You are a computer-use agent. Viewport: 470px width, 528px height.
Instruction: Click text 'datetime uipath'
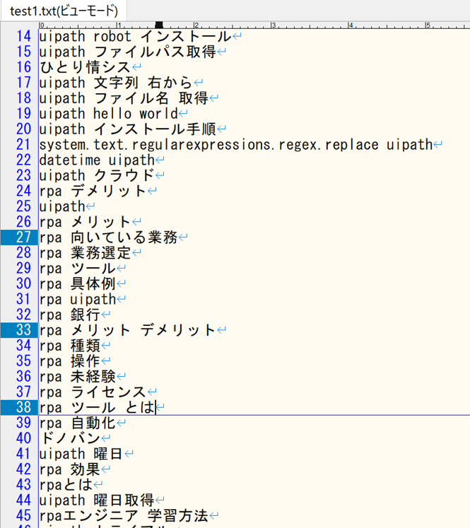coord(97,160)
